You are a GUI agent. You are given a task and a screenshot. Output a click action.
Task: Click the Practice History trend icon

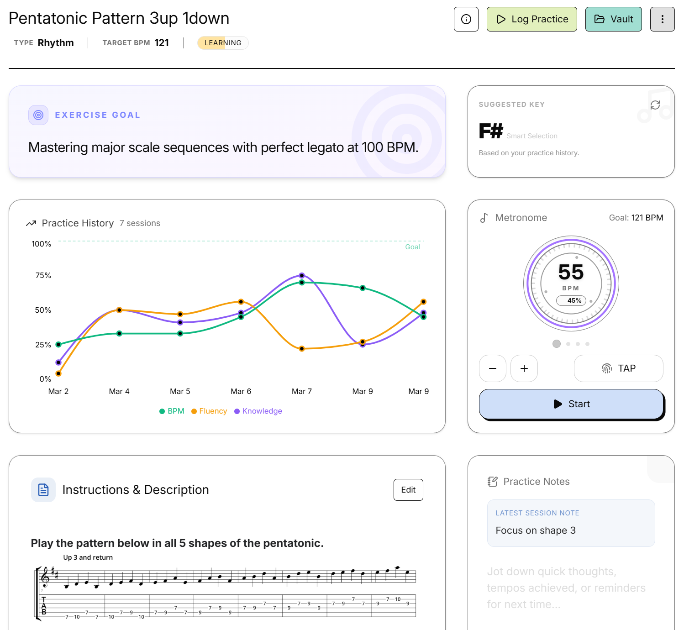coord(31,223)
